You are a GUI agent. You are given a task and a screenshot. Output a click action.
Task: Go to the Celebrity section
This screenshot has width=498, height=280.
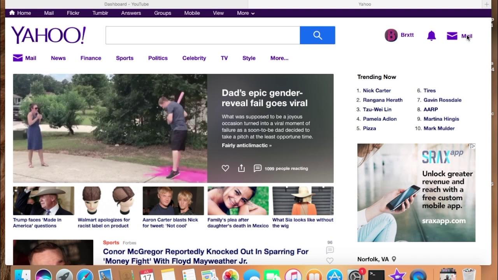(194, 58)
